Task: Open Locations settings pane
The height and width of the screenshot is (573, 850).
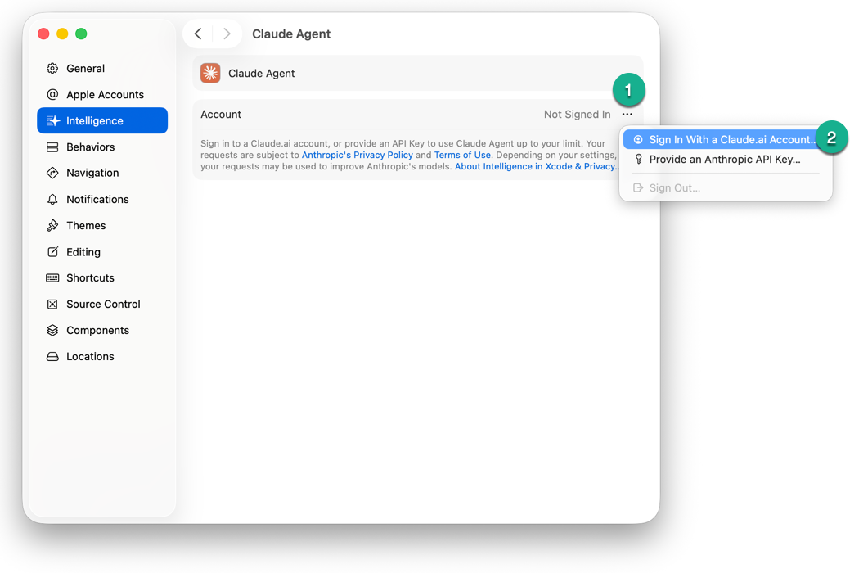Action: tap(89, 357)
